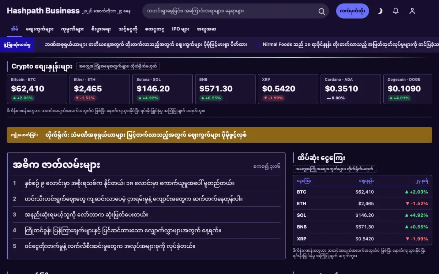
Task: Open top story number 2 headline
Action: (133, 199)
